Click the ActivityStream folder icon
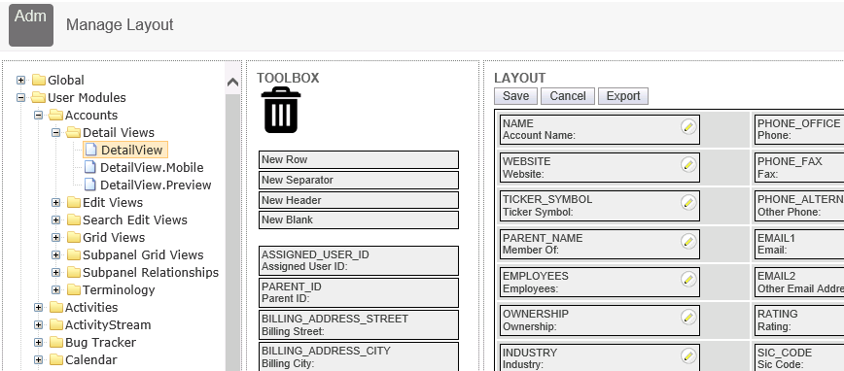The image size is (844, 371). coord(56,324)
